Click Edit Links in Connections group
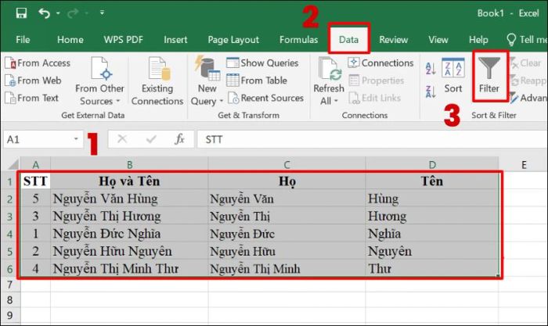Image resolution: width=548 pixels, height=326 pixels. click(374, 98)
